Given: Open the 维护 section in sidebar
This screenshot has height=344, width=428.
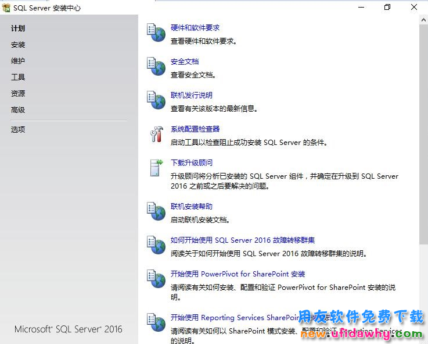Looking at the screenshot, I should click(18, 61).
